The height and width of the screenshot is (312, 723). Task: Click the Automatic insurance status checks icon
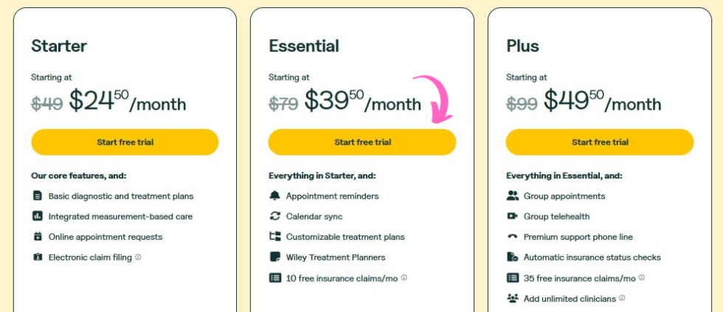513,257
